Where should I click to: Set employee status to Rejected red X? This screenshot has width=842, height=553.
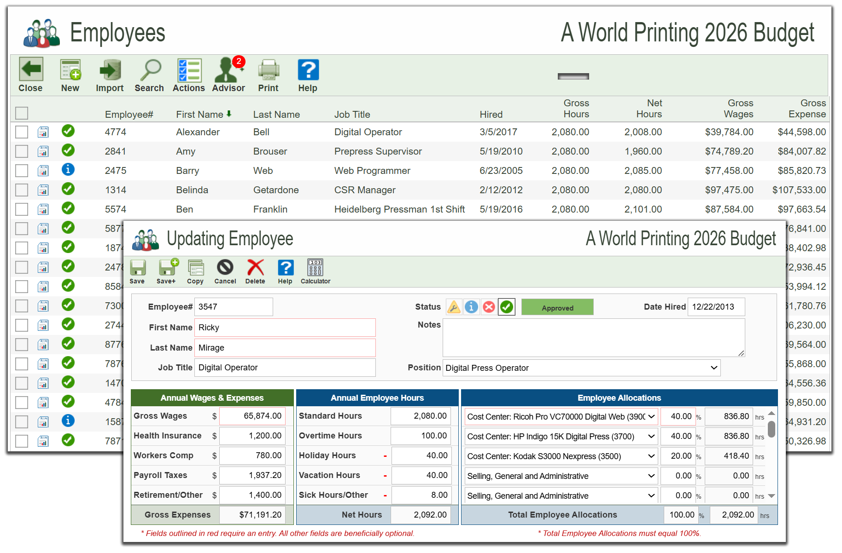click(489, 307)
